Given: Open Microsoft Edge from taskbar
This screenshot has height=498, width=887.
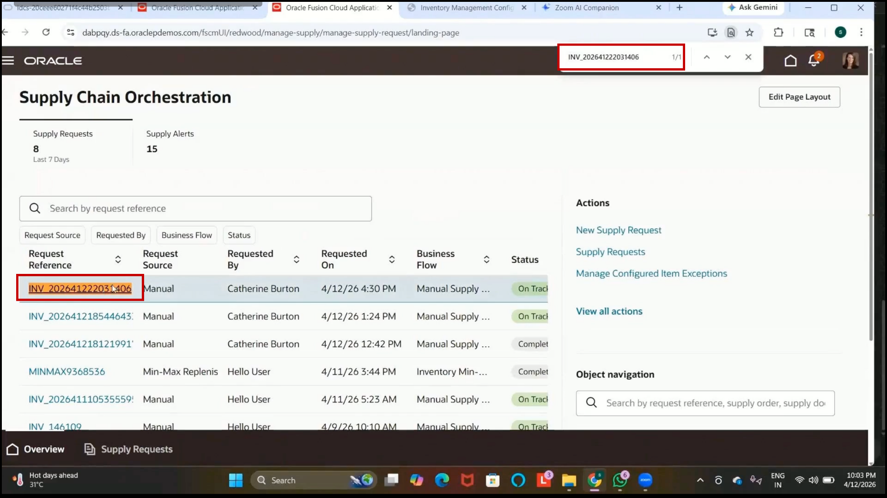Looking at the screenshot, I should (442, 480).
